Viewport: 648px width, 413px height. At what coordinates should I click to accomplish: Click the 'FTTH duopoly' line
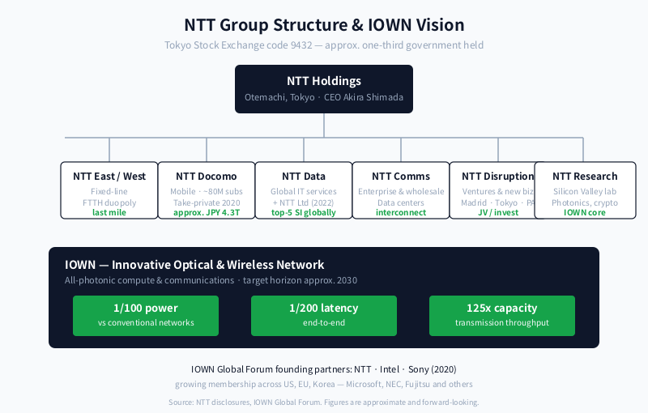pos(109,202)
